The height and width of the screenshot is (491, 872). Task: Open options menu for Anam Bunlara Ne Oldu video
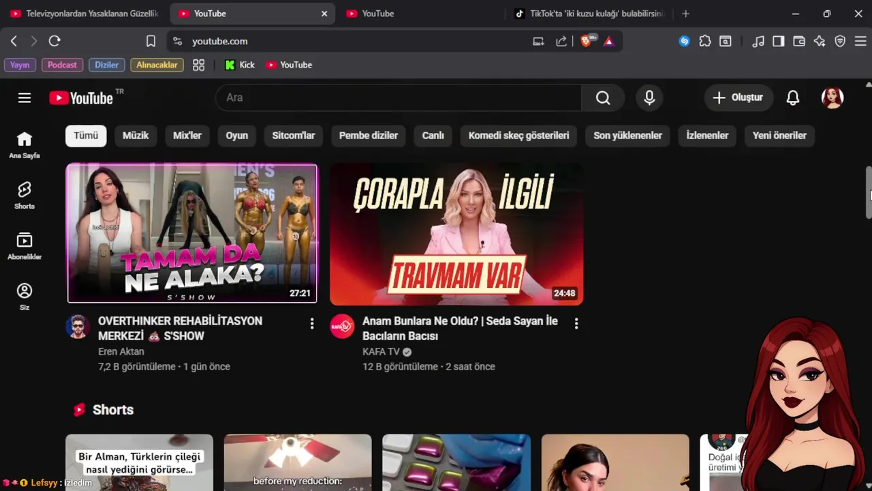[x=576, y=323]
